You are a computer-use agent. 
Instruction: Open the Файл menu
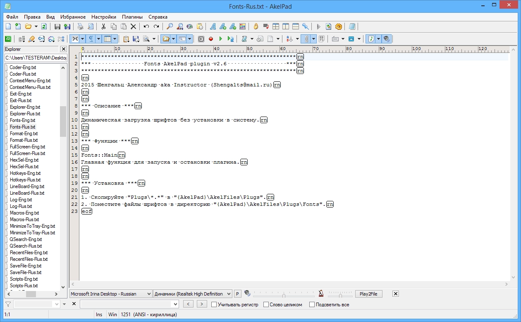tap(12, 17)
